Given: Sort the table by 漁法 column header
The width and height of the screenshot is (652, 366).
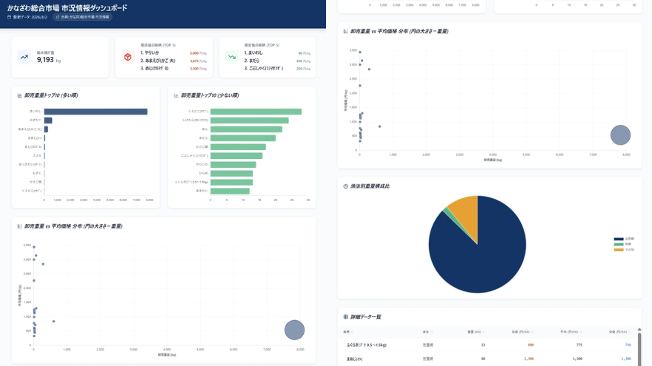Looking at the screenshot, I should click(426, 332).
